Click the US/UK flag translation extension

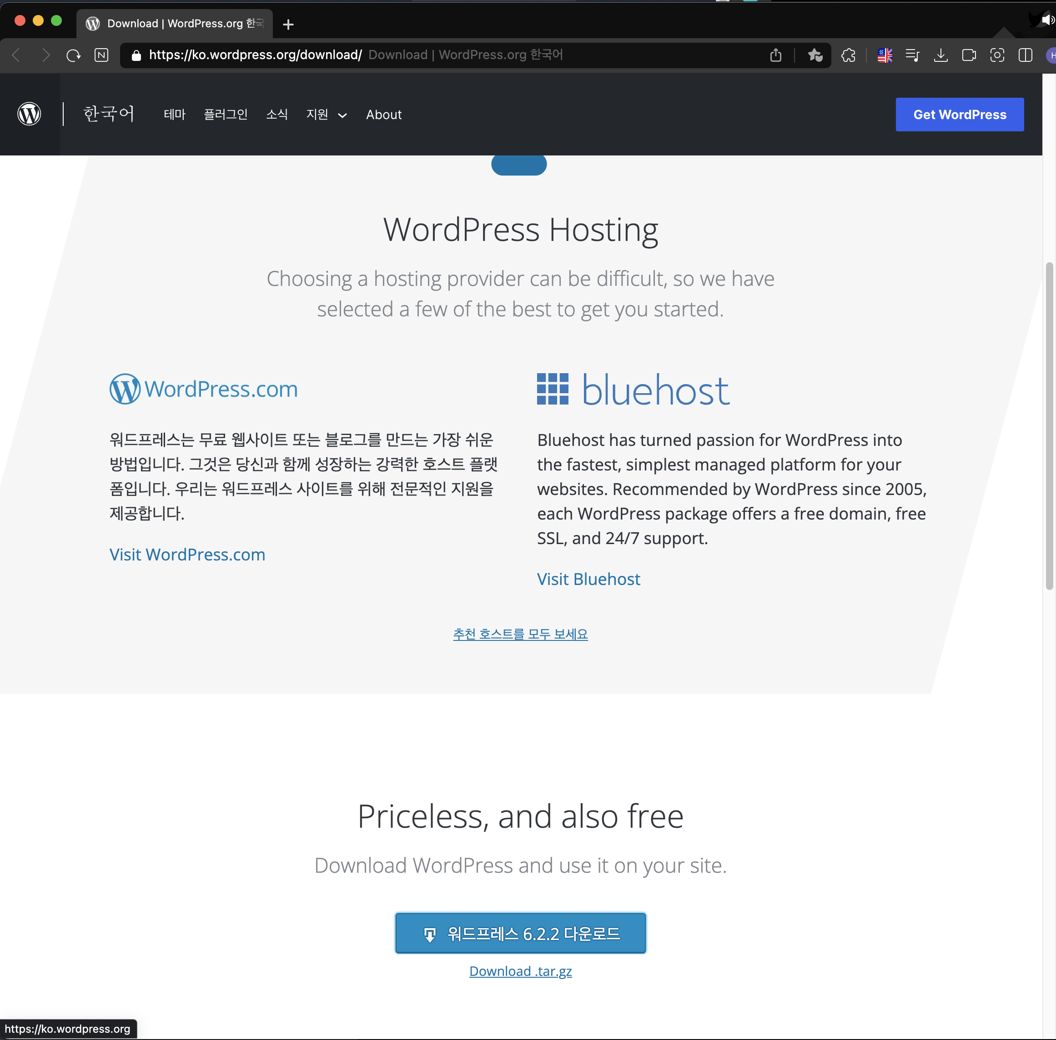[885, 55]
